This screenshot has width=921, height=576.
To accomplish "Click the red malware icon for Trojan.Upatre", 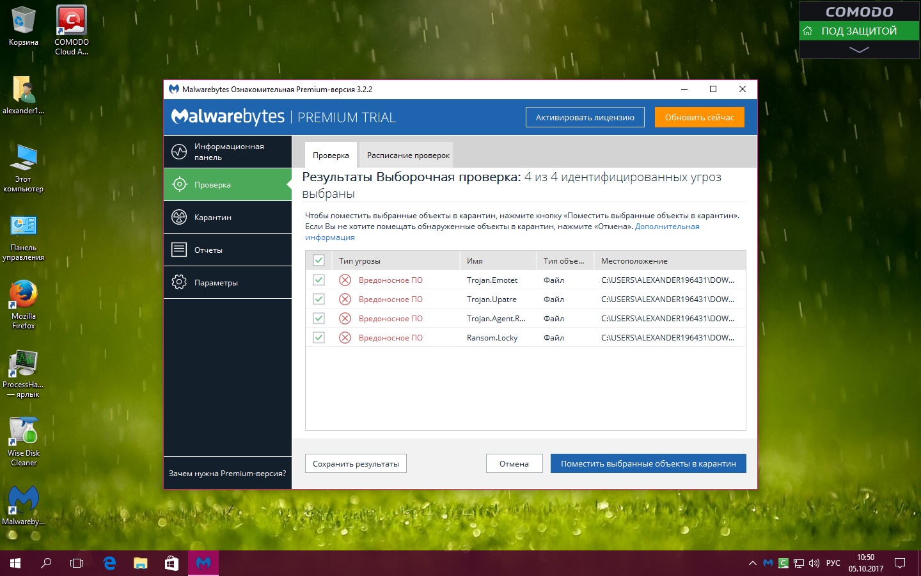I will (345, 299).
